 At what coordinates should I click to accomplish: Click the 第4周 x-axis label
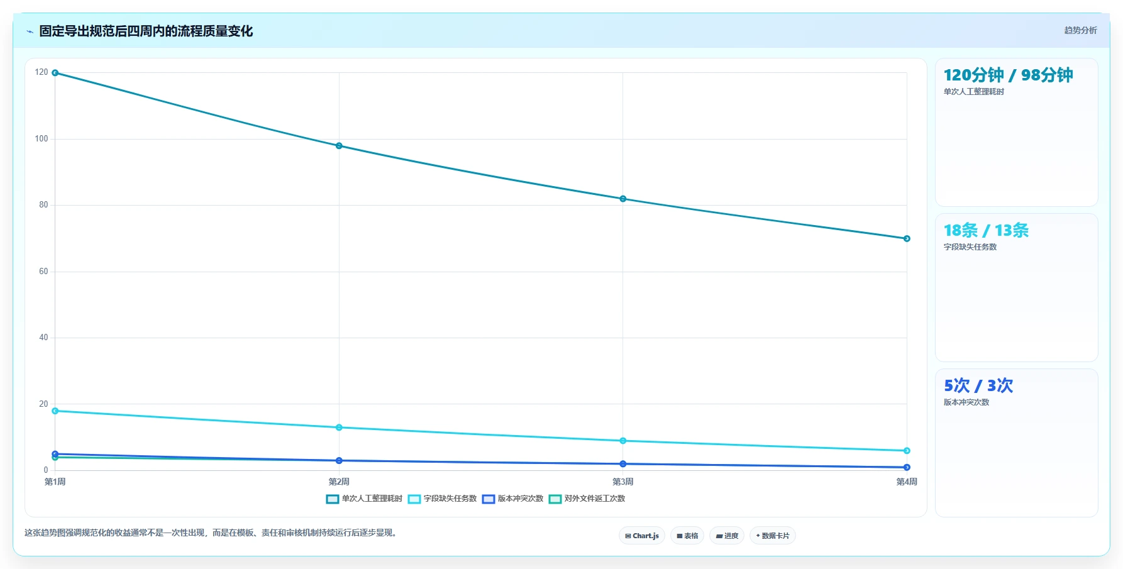(x=907, y=482)
